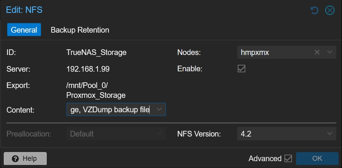Click the Advanced label text

click(265, 159)
